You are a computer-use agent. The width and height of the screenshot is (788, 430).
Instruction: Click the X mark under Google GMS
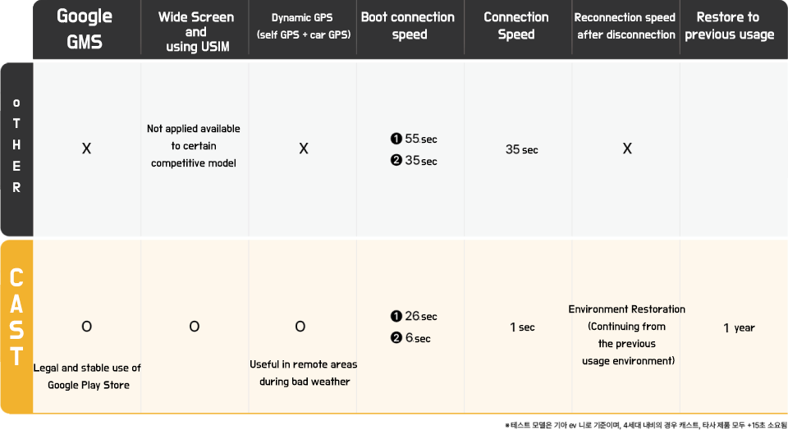tap(86, 149)
